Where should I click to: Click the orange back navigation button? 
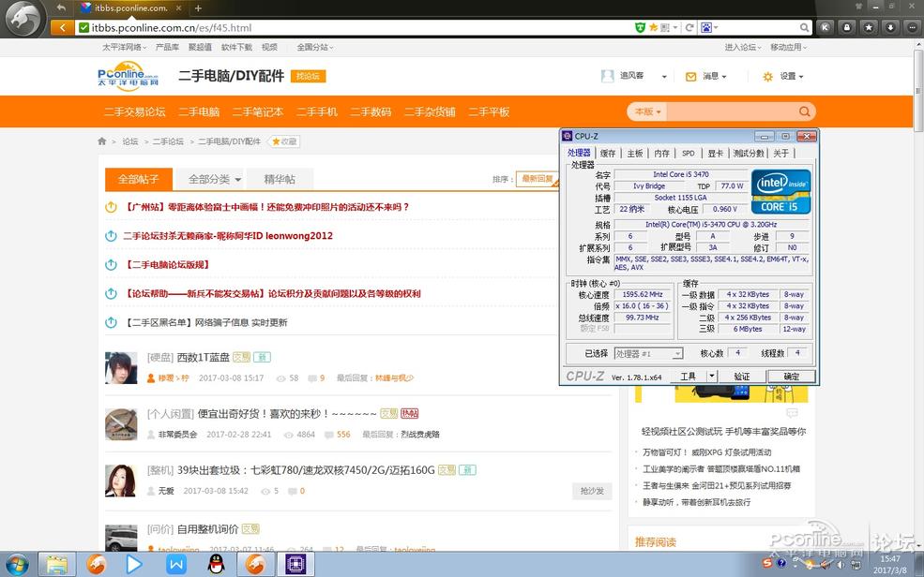pyautogui.click(x=63, y=28)
